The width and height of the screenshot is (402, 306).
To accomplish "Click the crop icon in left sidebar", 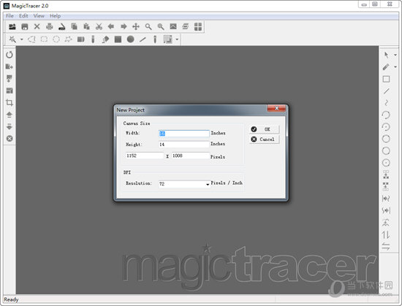I will pyautogui.click(x=10, y=103).
